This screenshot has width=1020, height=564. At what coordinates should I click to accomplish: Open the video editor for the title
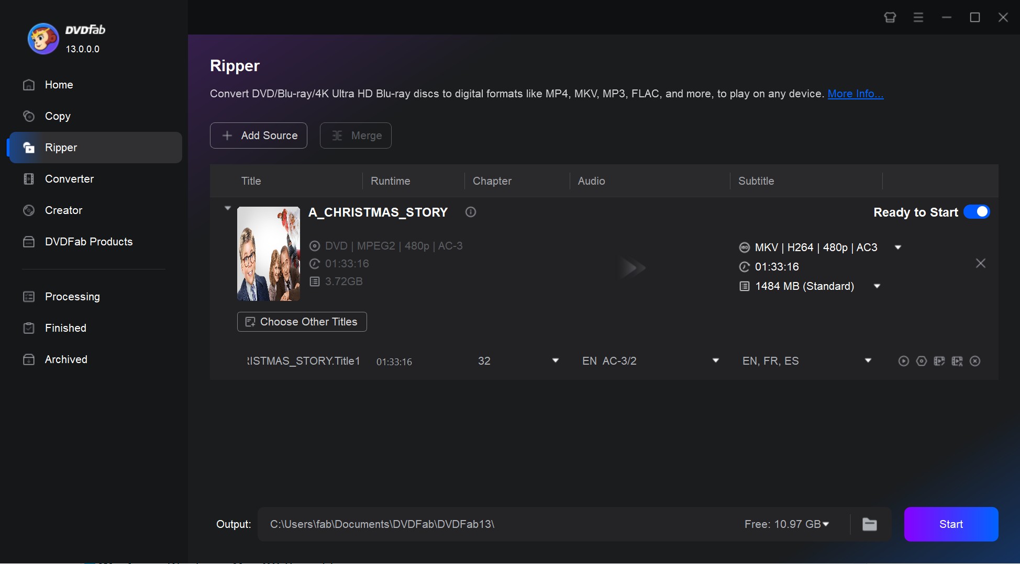[940, 361]
